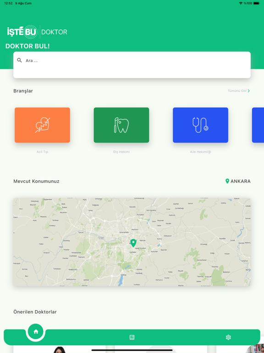Open the Acil Tıp branch card
This screenshot has height=353, width=264.
point(42,125)
